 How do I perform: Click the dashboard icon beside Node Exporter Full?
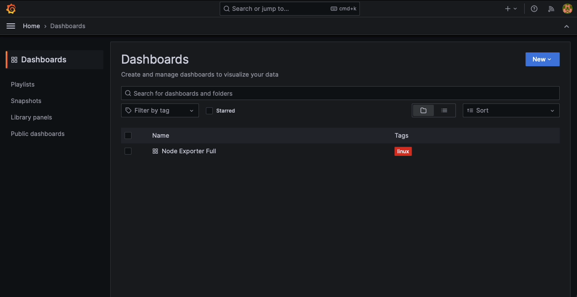155,151
